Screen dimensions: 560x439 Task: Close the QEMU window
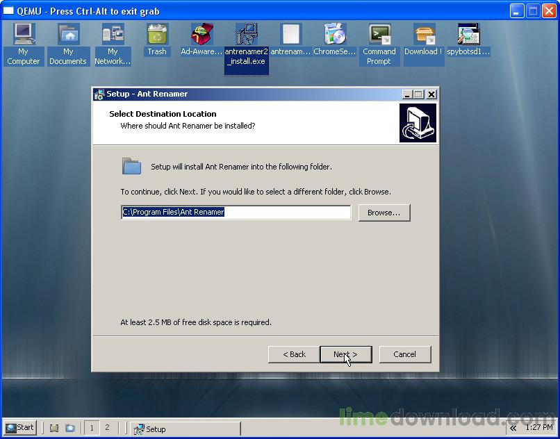(x=549, y=11)
